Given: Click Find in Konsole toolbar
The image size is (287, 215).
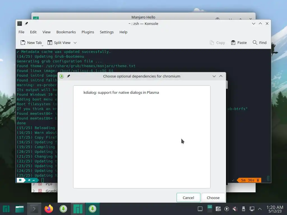Looking at the screenshot, I should (260, 43).
